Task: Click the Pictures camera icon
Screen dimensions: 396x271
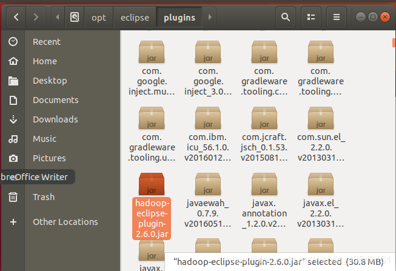Action: [x=13, y=158]
